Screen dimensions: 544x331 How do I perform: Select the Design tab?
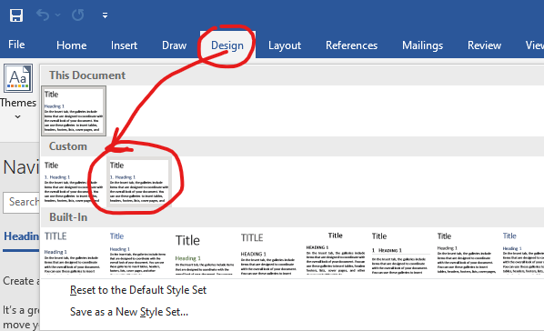tap(227, 45)
